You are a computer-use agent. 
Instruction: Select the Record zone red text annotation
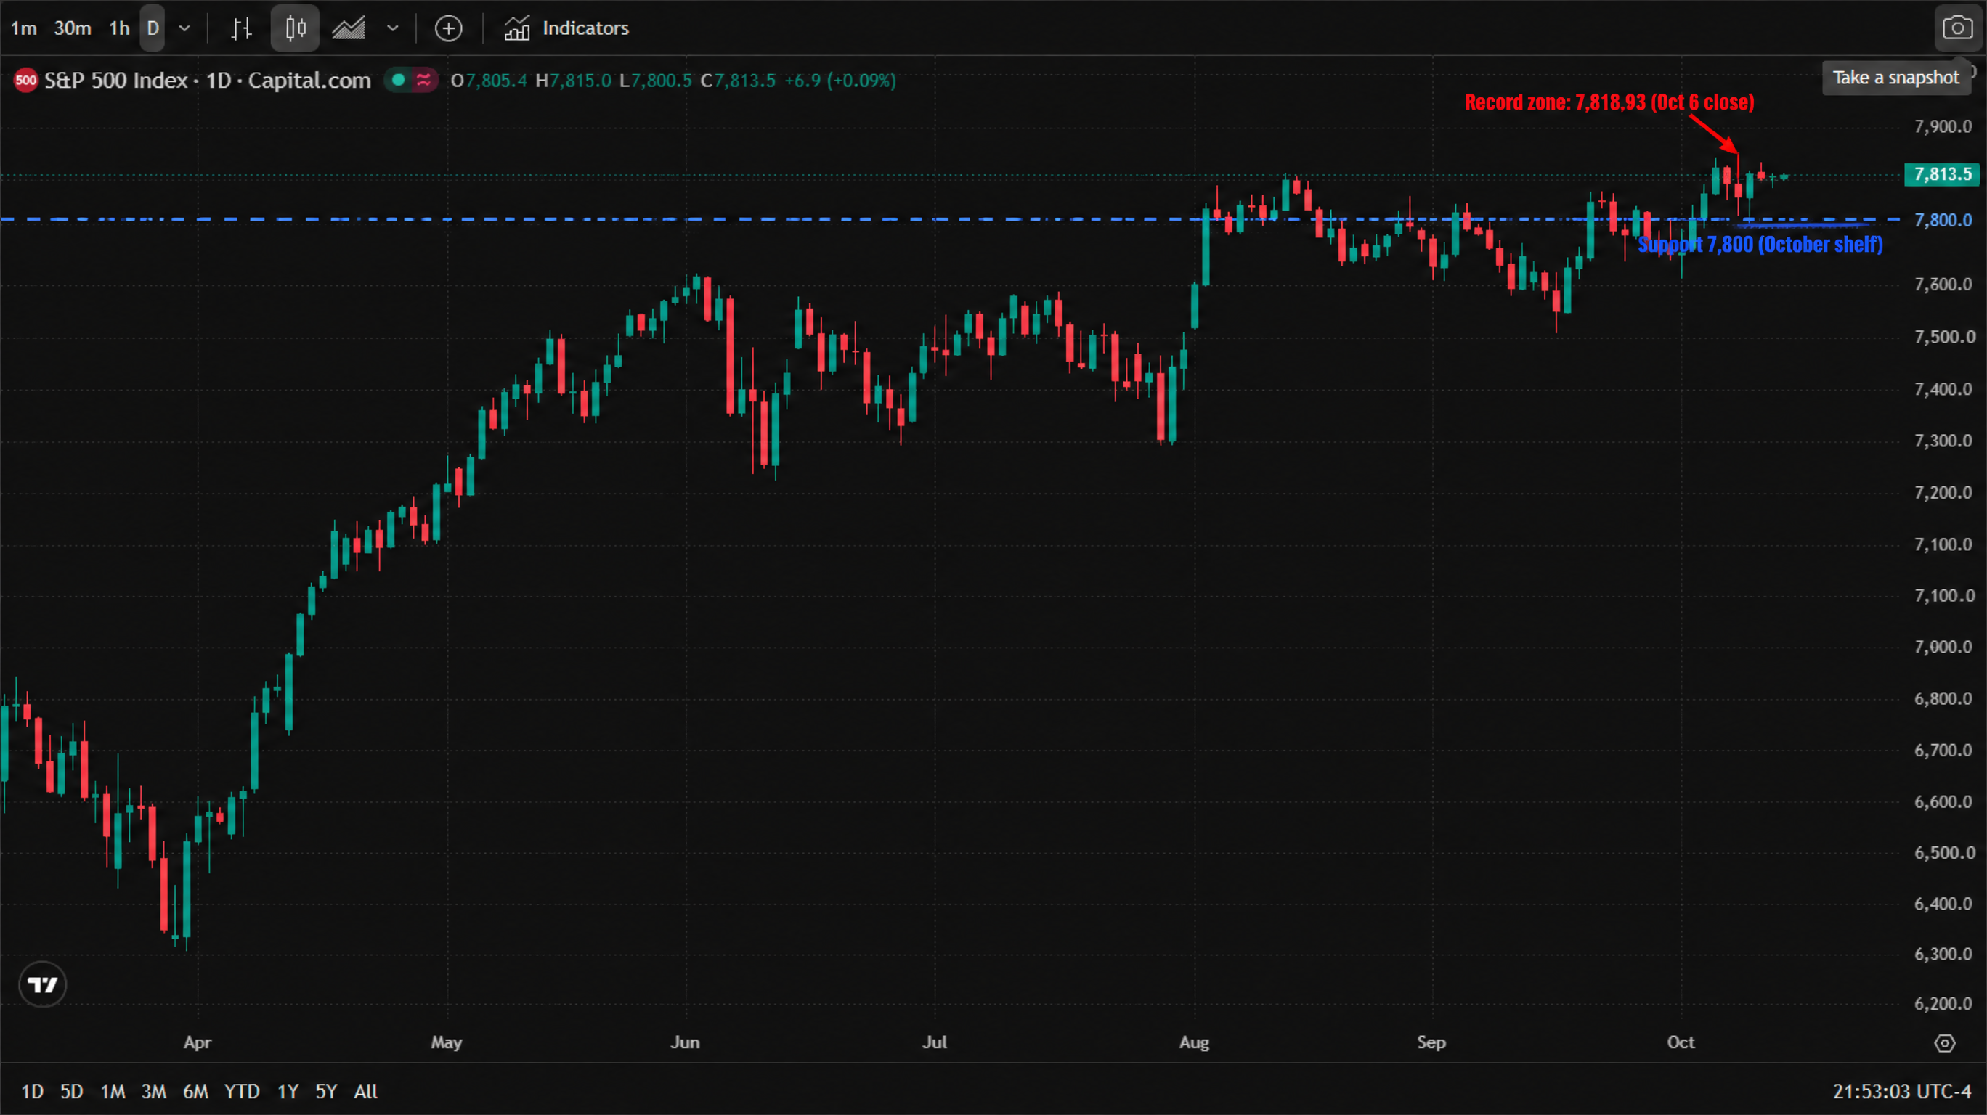click(1609, 102)
